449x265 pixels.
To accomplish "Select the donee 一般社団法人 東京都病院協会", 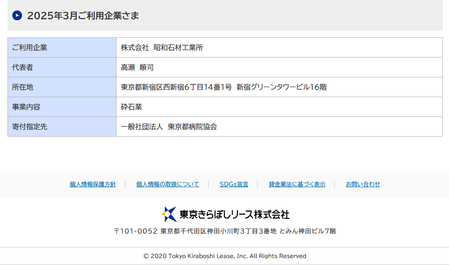I will (169, 127).
